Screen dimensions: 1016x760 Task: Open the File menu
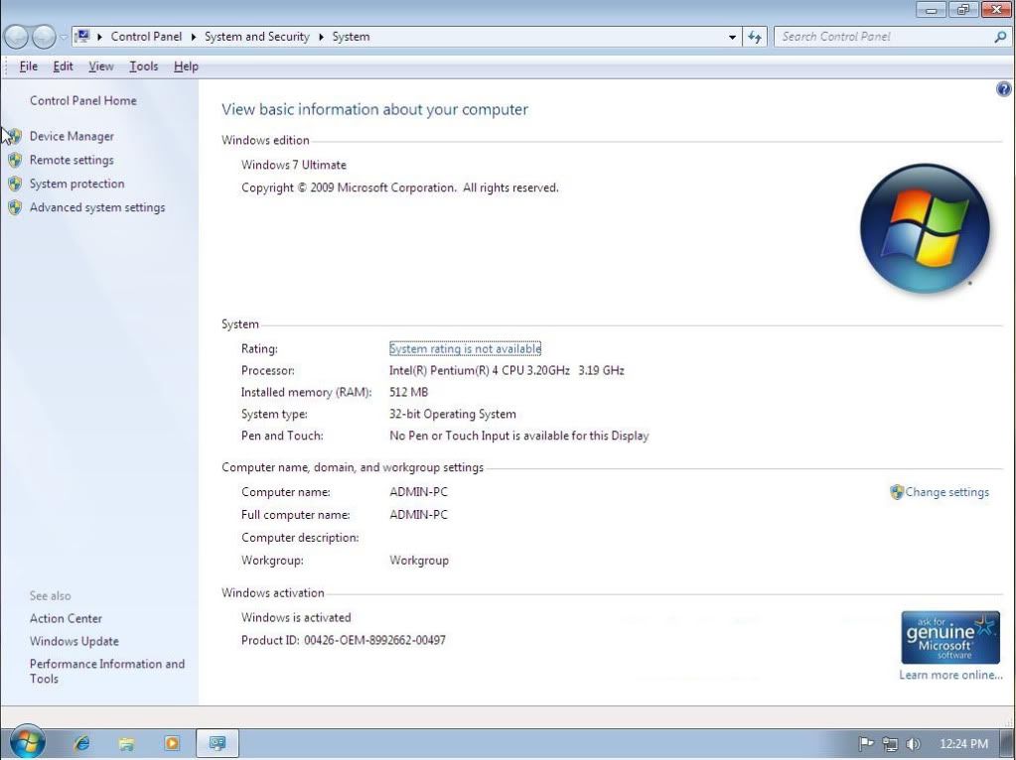tap(29, 66)
